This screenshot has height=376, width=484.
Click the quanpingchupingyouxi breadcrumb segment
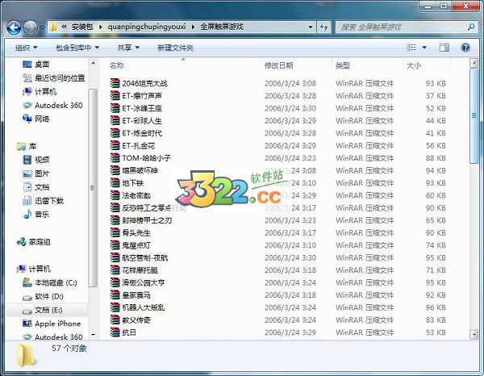(x=147, y=27)
